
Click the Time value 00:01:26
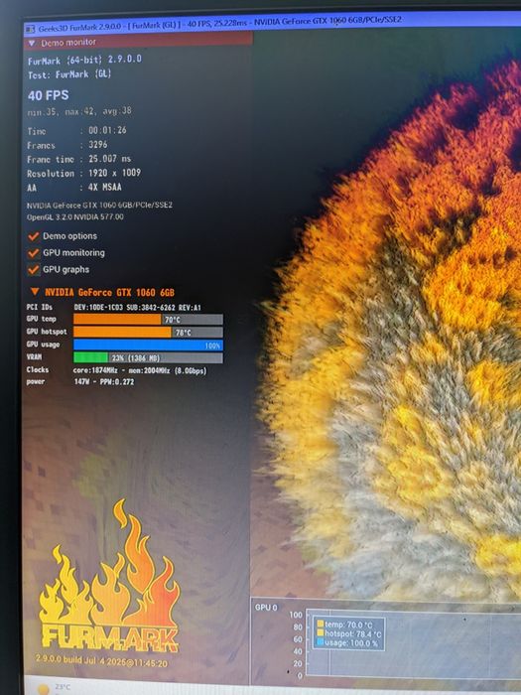(107, 130)
